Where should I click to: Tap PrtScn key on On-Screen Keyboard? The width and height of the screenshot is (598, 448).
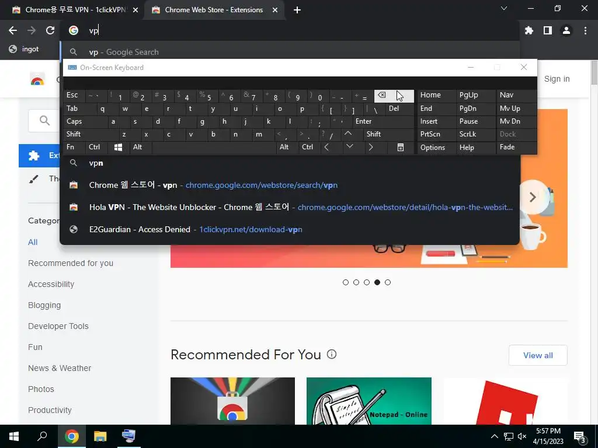pyautogui.click(x=436, y=134)
